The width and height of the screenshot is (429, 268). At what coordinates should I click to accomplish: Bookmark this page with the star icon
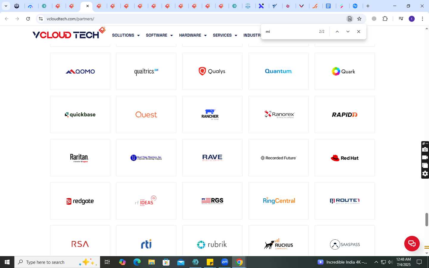pos(359,19)
